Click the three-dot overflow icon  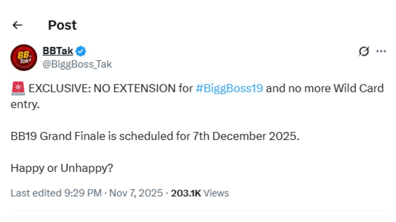pos(382,51)
